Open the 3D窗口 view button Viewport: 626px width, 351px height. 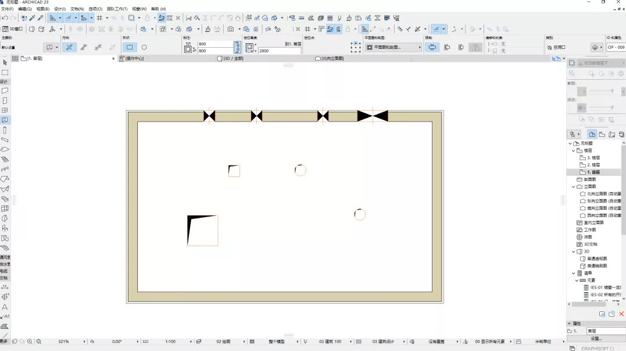click(13, 29)
